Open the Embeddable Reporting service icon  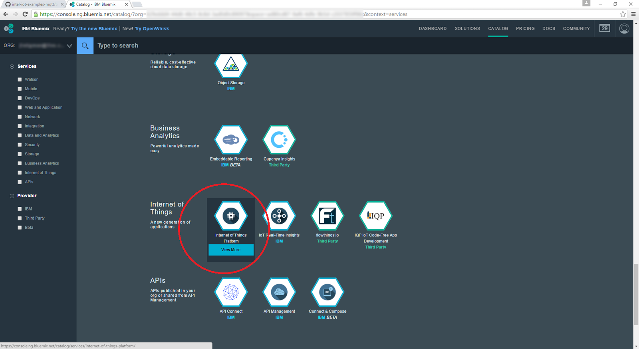coord(231,140)
